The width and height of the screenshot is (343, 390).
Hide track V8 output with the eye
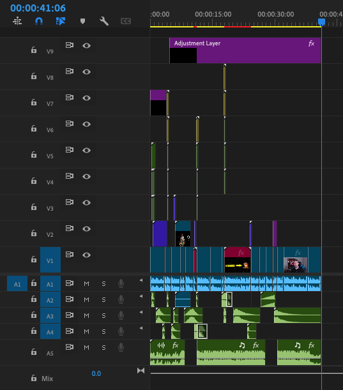point(86,71)
